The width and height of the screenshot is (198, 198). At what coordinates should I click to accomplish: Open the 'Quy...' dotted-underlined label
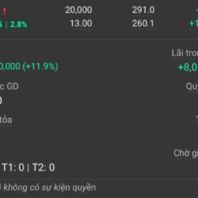pos(192,87)
